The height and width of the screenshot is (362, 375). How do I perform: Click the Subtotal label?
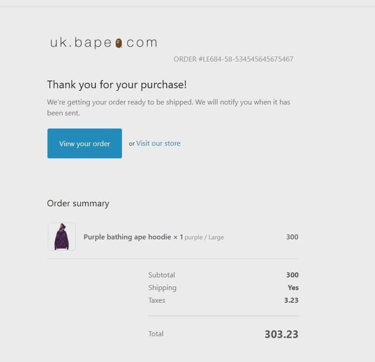[x=161, y=275]
